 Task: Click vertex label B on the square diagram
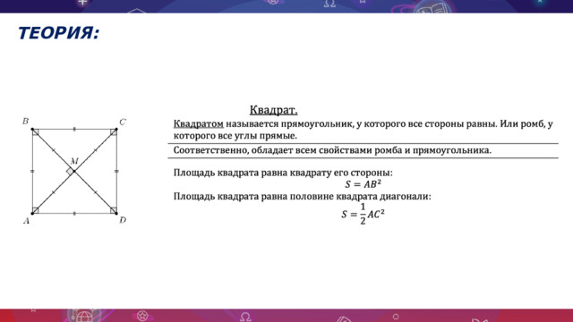[x=25, y=122]
